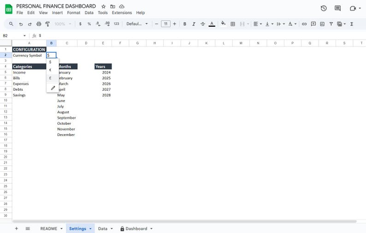This screenshot has height=233, width=366.
Task: Switch to Data sheet tab
Action: pyautogui.click(x=102, y=228)
